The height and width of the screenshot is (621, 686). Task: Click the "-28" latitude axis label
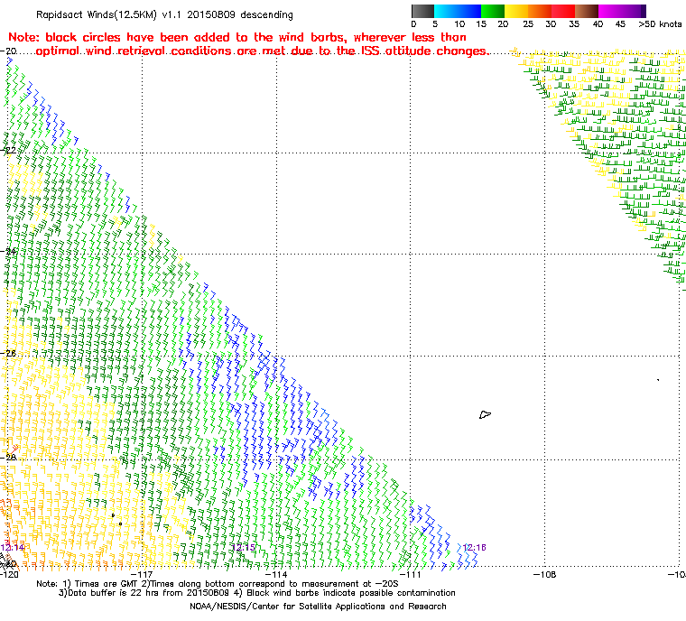click(9, 458)
